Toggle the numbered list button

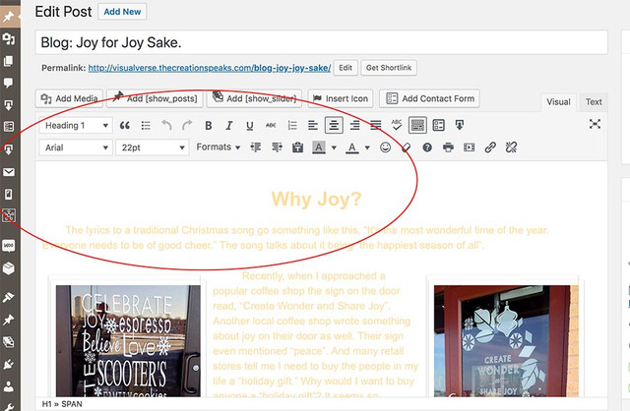[x=292, y=126]
